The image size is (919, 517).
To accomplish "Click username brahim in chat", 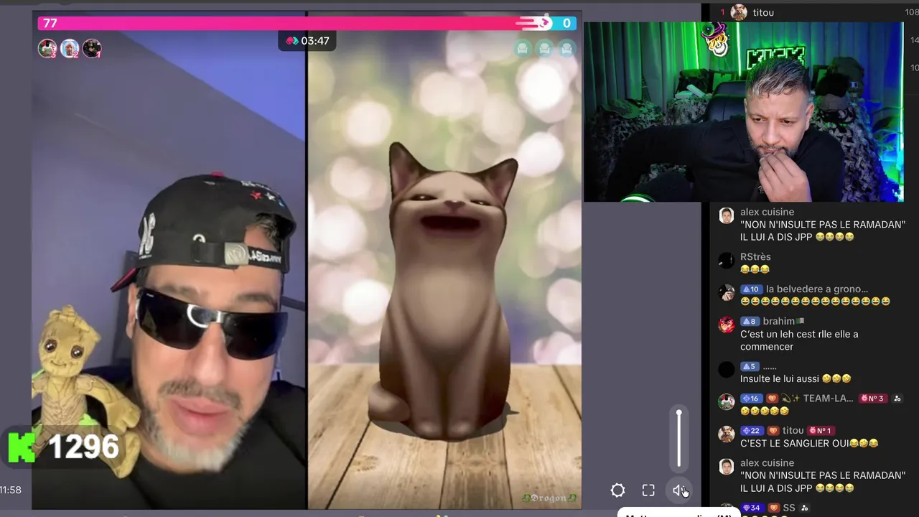I will (779, 321).
